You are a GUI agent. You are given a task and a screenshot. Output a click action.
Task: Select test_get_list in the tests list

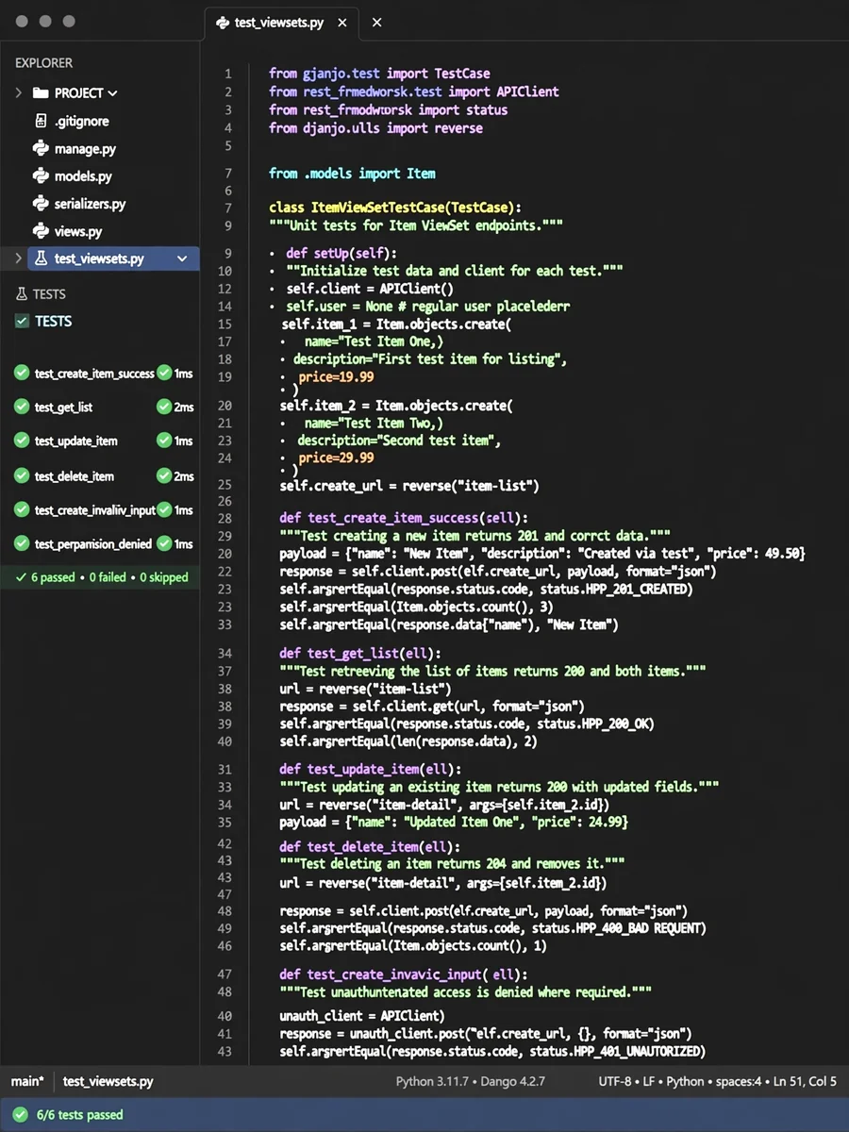pyautogui.click(x=63, y=408)
